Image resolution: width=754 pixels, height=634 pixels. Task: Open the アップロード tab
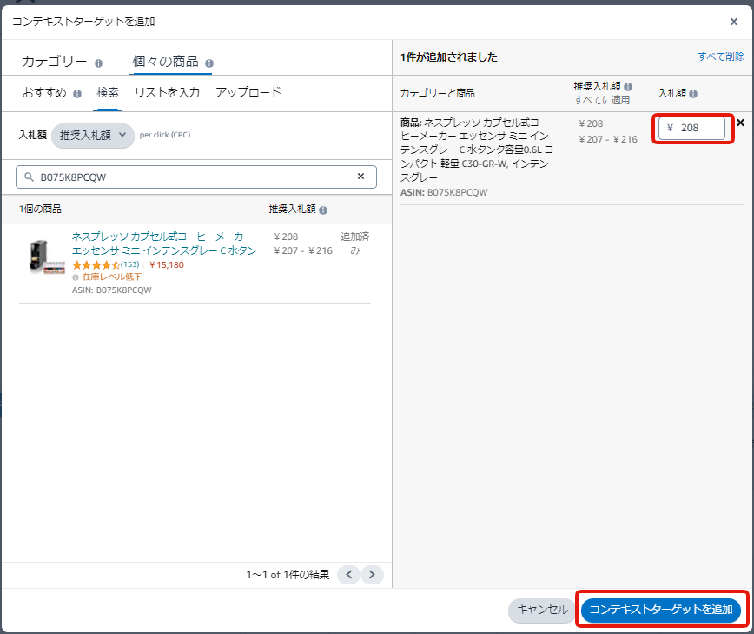(248, 92)
